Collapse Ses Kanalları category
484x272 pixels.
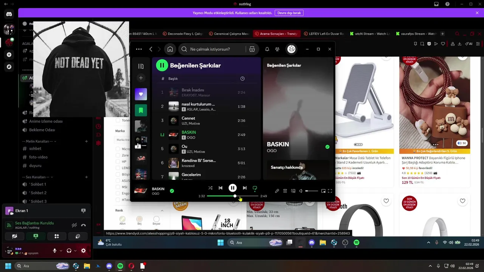pyautogui.click(x=37, y=177)
